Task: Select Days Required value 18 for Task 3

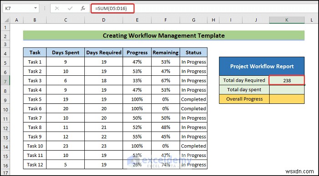Action: pyautogui.click(x=104, y=81)
